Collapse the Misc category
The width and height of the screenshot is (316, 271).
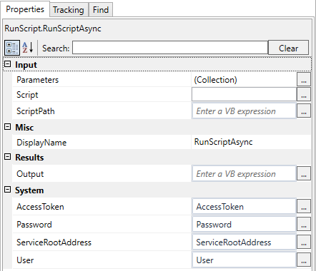point(8,127)
